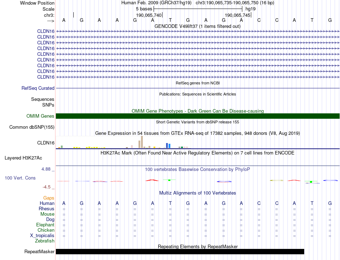Select the X_tropicalis alignment row label
The image size is (340, 260).
point(42,236)
